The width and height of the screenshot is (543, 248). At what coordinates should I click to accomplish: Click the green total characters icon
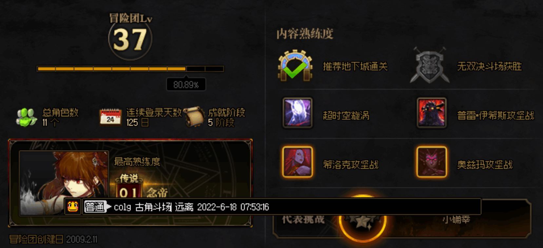coord(26,117)
